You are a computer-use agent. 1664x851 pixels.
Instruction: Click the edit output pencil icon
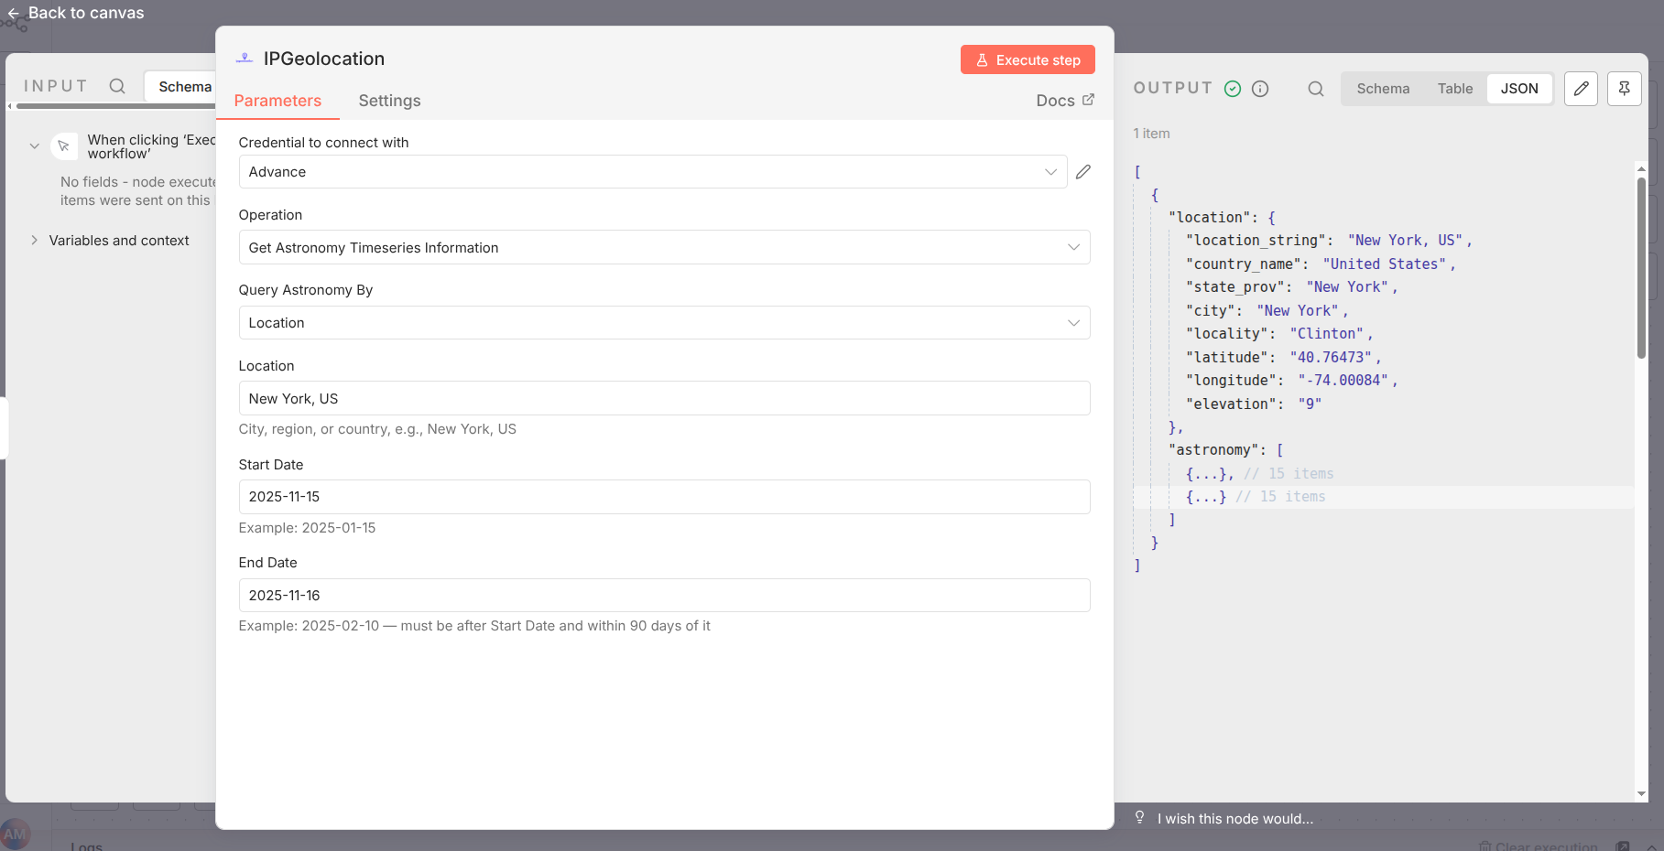1581,89
